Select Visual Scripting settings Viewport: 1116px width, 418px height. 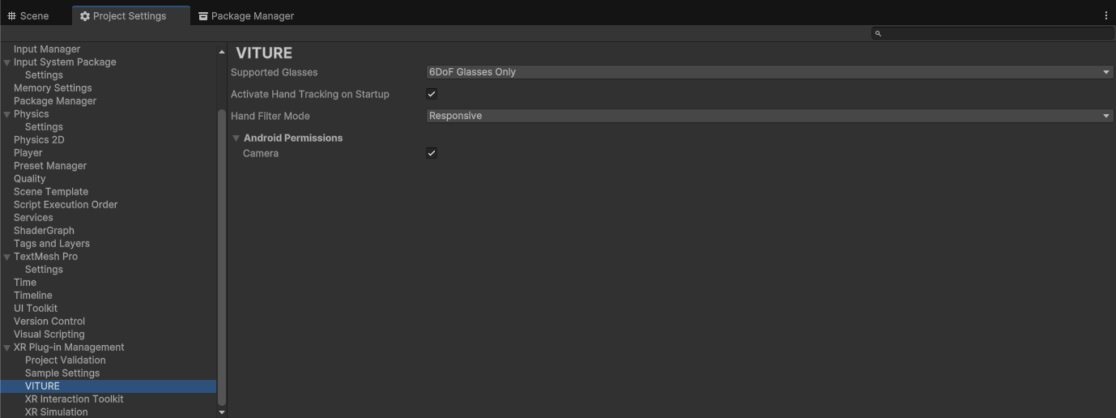point(49,335)
